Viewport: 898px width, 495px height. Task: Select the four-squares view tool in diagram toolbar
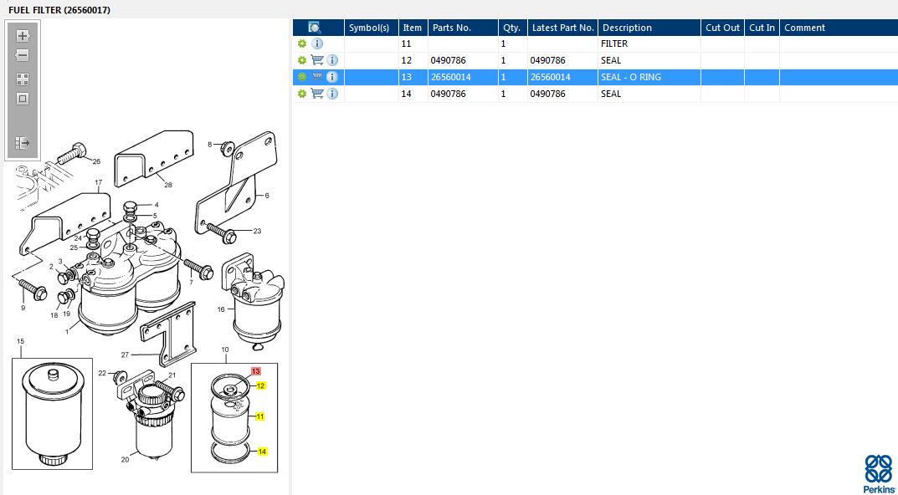23,79
